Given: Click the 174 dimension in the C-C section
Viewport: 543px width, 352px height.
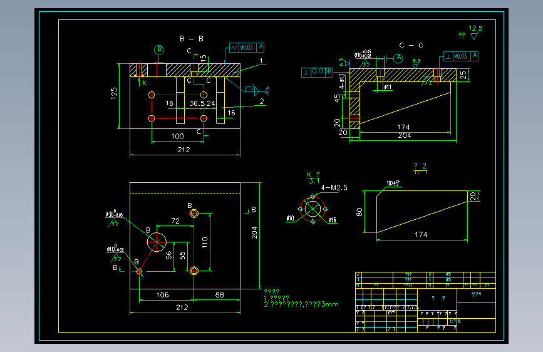Looking at the screenshot, I should click(403, 127).
